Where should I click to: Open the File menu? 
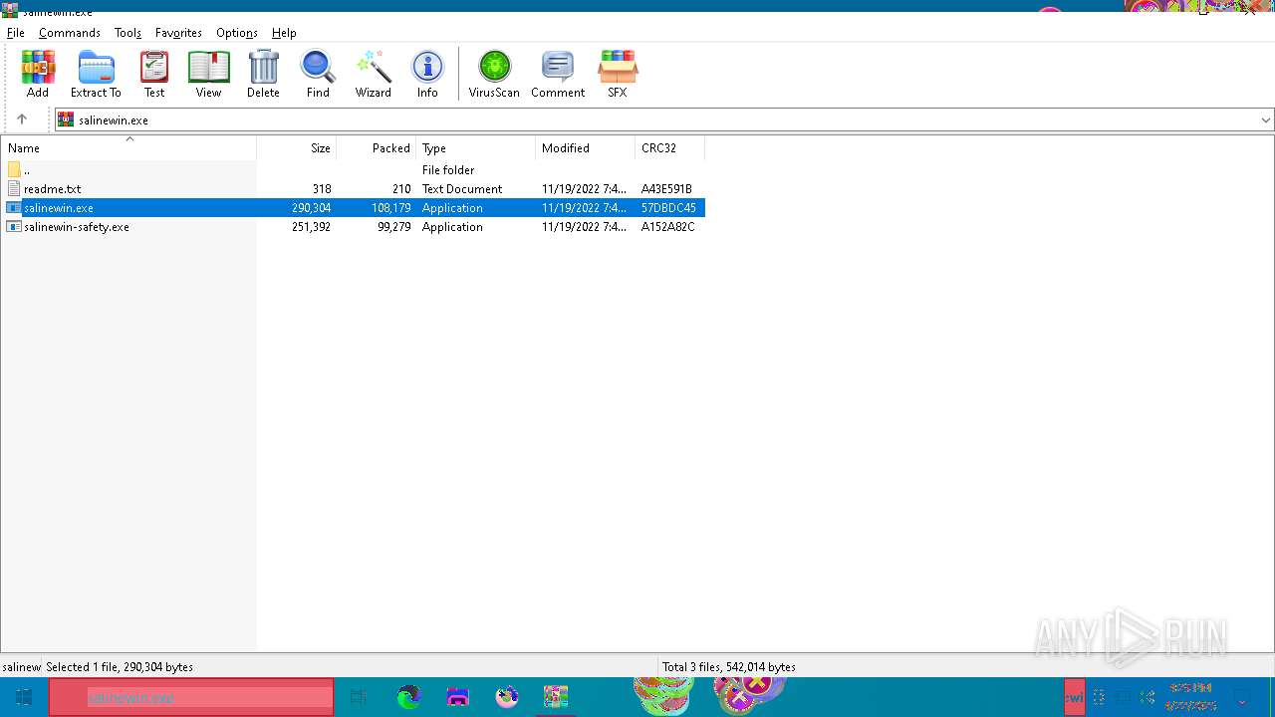point(16,32)
